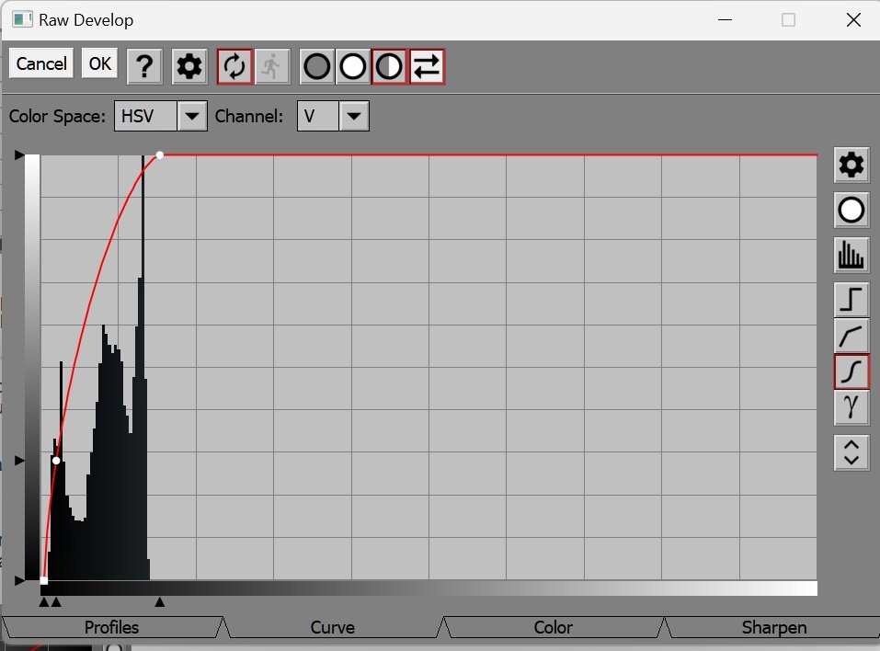
Task: Switch to the Profiles tab
Action: 111,627
